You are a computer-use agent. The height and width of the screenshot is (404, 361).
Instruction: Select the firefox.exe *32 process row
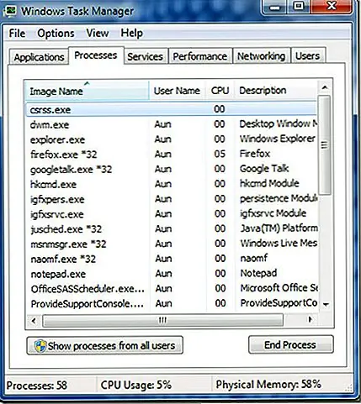[173, 154]
